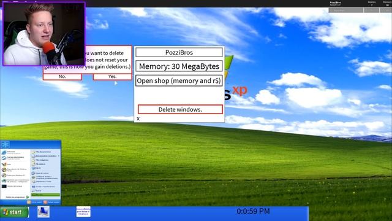Click Log Off at Start menu bottom
This screenshot has width=392, height=221.
click(34, 202)
